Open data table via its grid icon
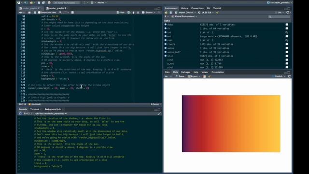This screenshot has height=174, width=309. coord(287,25)
